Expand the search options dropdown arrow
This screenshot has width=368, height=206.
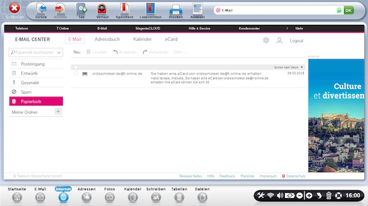[59, 52]
